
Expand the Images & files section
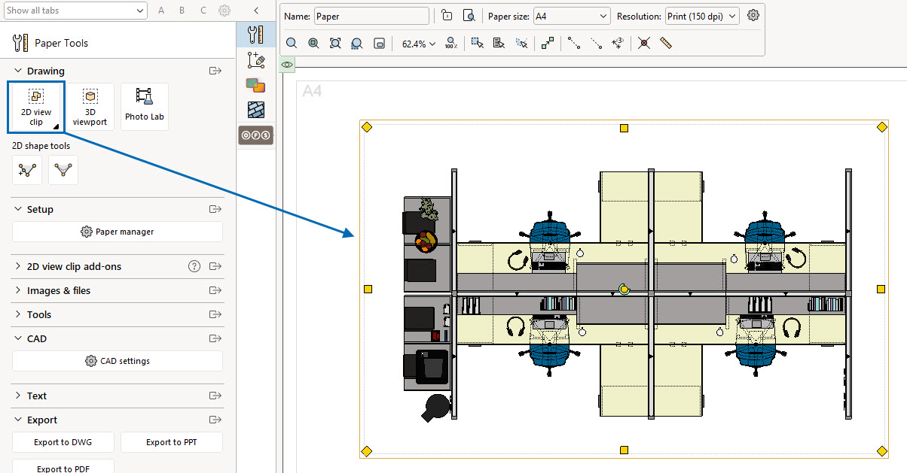(18, 290)
